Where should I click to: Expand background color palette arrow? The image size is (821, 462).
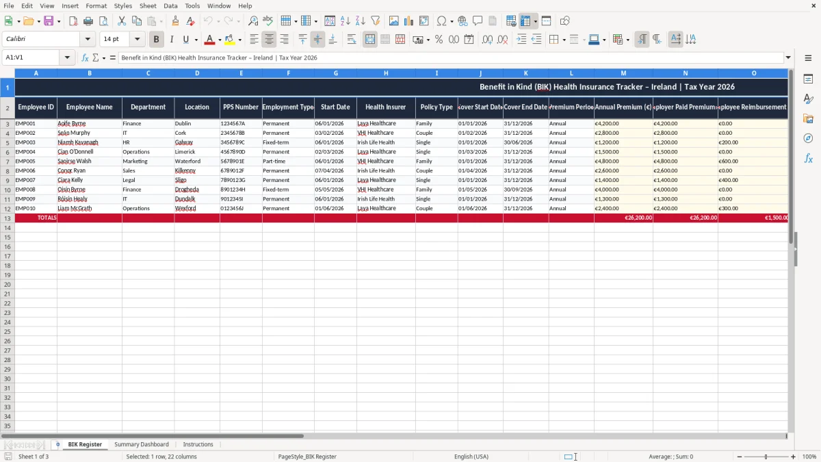[239, 40]
